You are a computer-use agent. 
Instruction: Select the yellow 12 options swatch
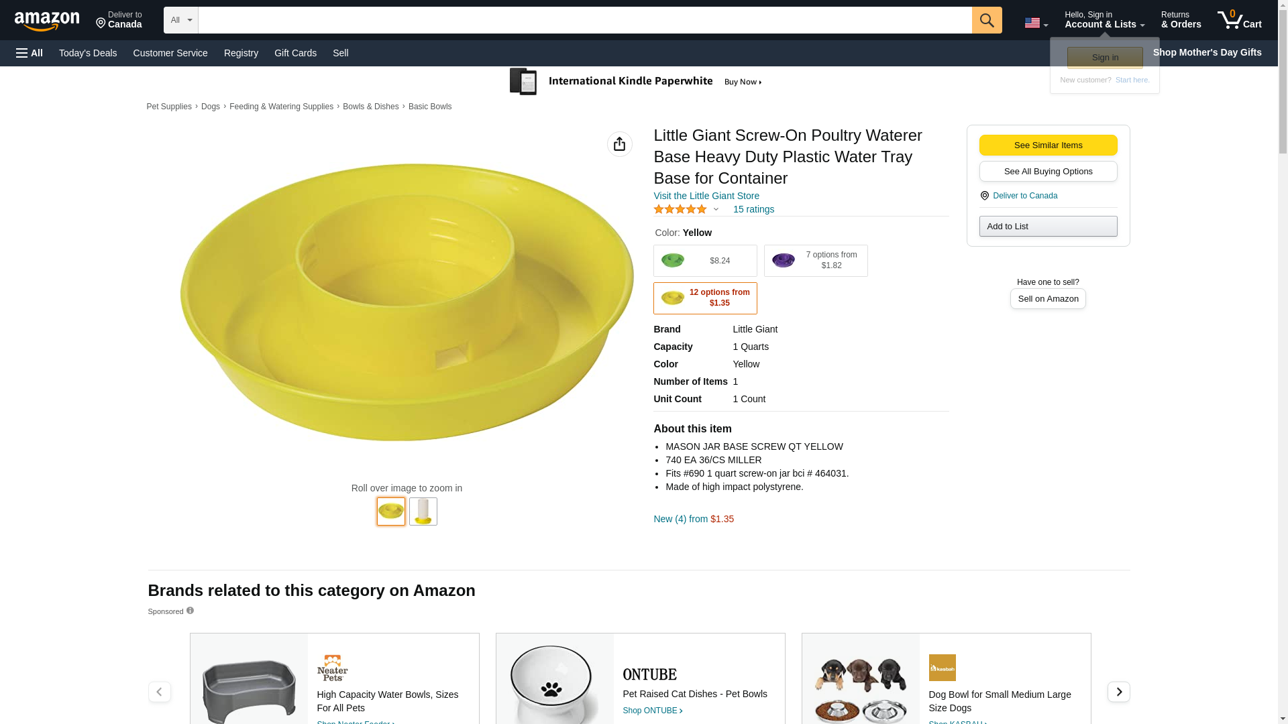pyautogui.click(x=704, y=298)
